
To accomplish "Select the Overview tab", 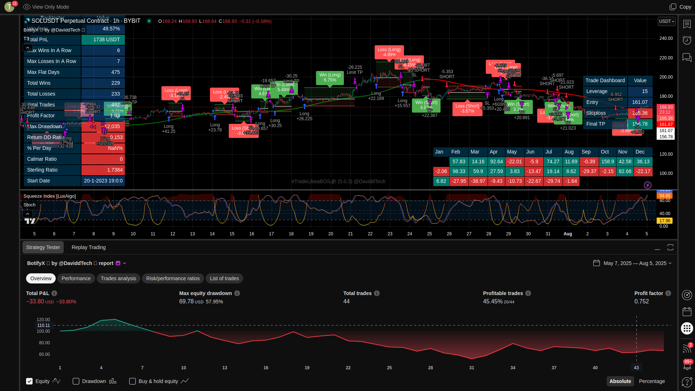I will [41, 278].
